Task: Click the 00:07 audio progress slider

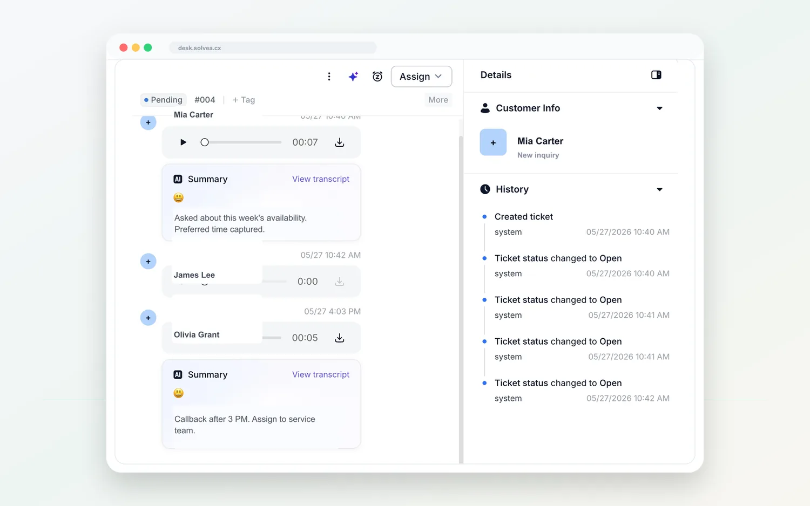Action: click(x=241, y=142)
